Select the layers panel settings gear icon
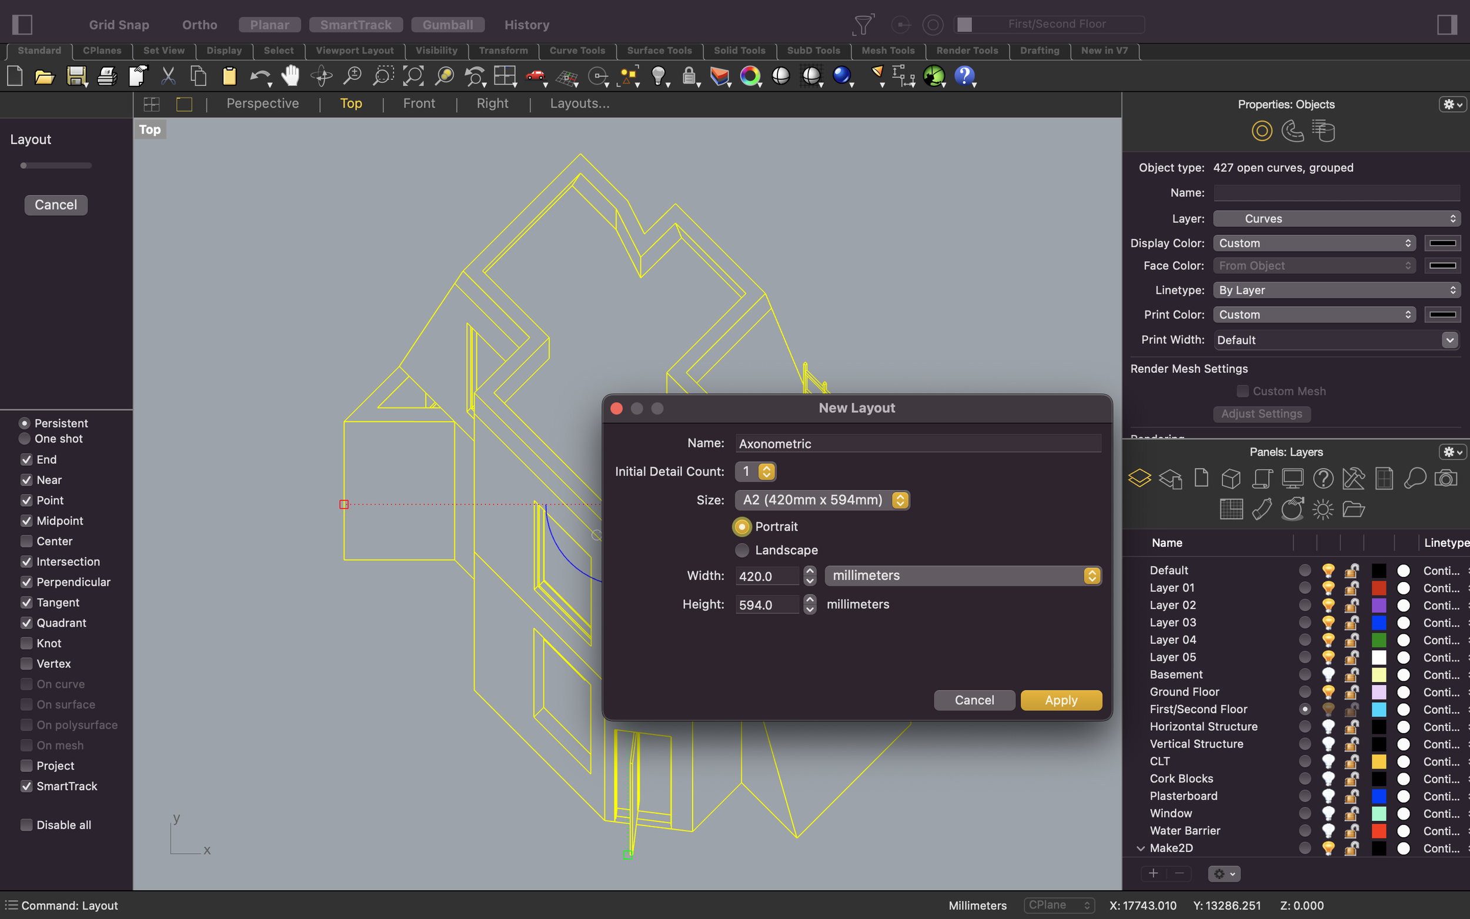Image resolution: width=1470 pixels, height=919 pixels. coord(1452,452)
